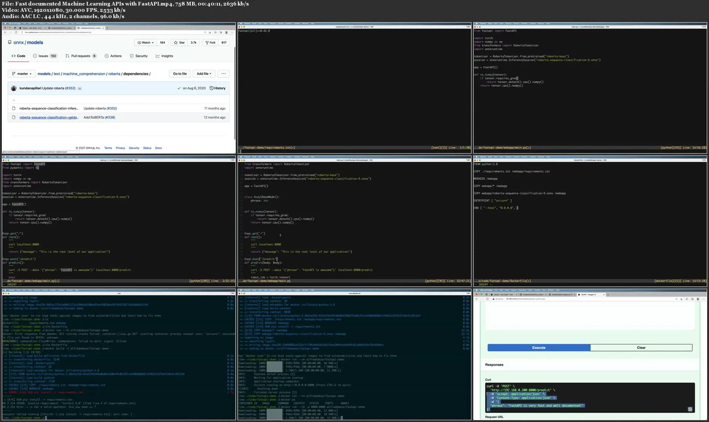Click browser back arrow in GitHub thumbnail

pos(5,32)
